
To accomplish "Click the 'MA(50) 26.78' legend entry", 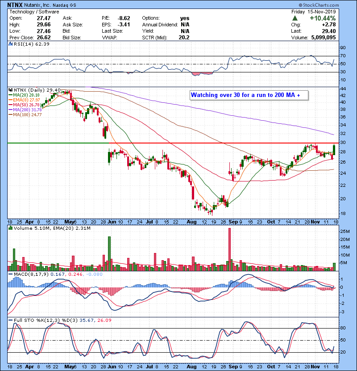I will 24,105.
